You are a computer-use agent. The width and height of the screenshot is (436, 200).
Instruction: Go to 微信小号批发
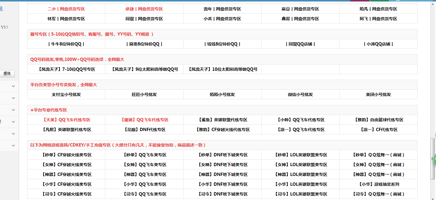pos(300,95)
